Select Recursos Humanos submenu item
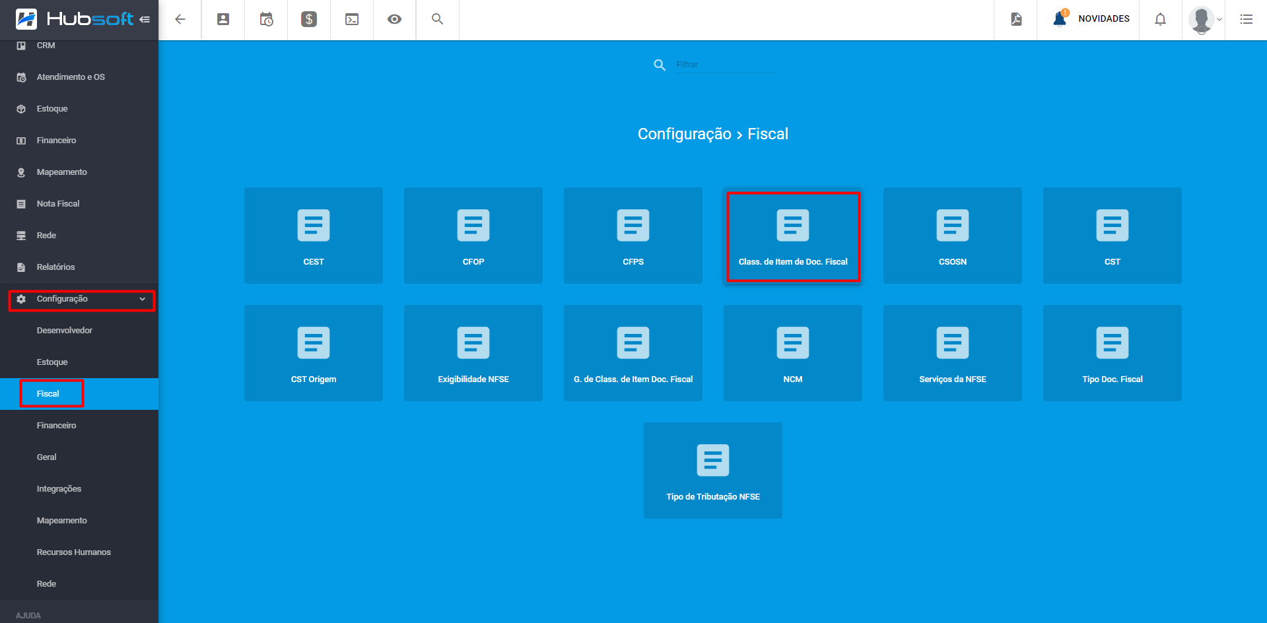 [x=79, y=552]
